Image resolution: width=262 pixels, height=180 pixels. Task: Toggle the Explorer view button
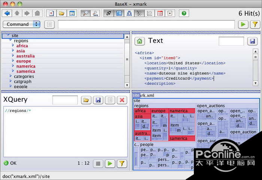170,13
